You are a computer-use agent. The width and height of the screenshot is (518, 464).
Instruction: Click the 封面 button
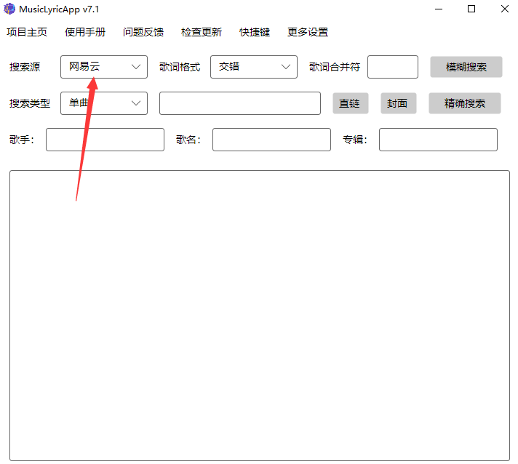(x=399, y=103)
